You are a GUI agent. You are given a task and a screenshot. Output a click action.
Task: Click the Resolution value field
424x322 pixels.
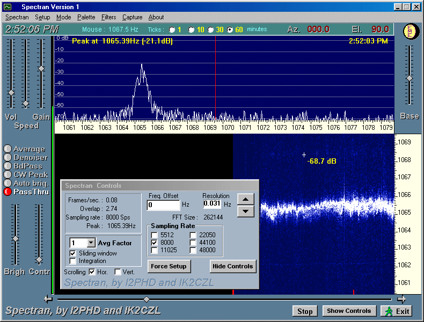tap(213, 203)
